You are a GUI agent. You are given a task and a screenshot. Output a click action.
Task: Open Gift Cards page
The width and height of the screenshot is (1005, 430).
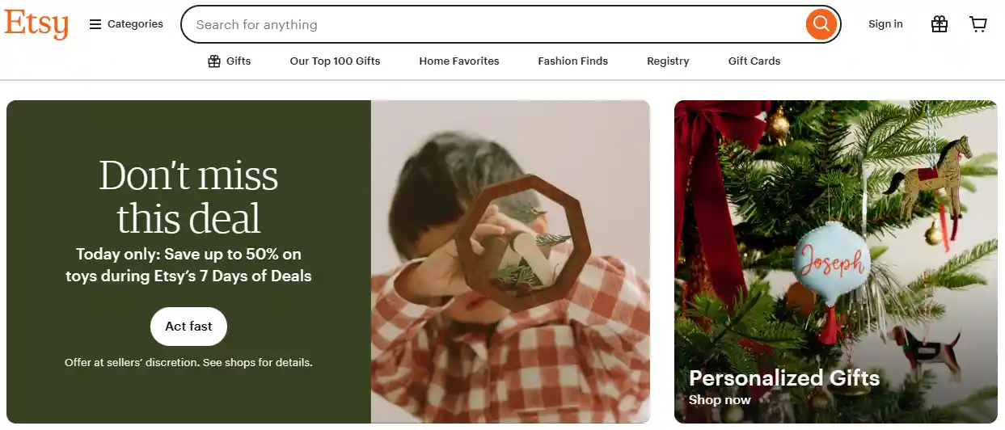pyautogui.click(x=754, y=61)
